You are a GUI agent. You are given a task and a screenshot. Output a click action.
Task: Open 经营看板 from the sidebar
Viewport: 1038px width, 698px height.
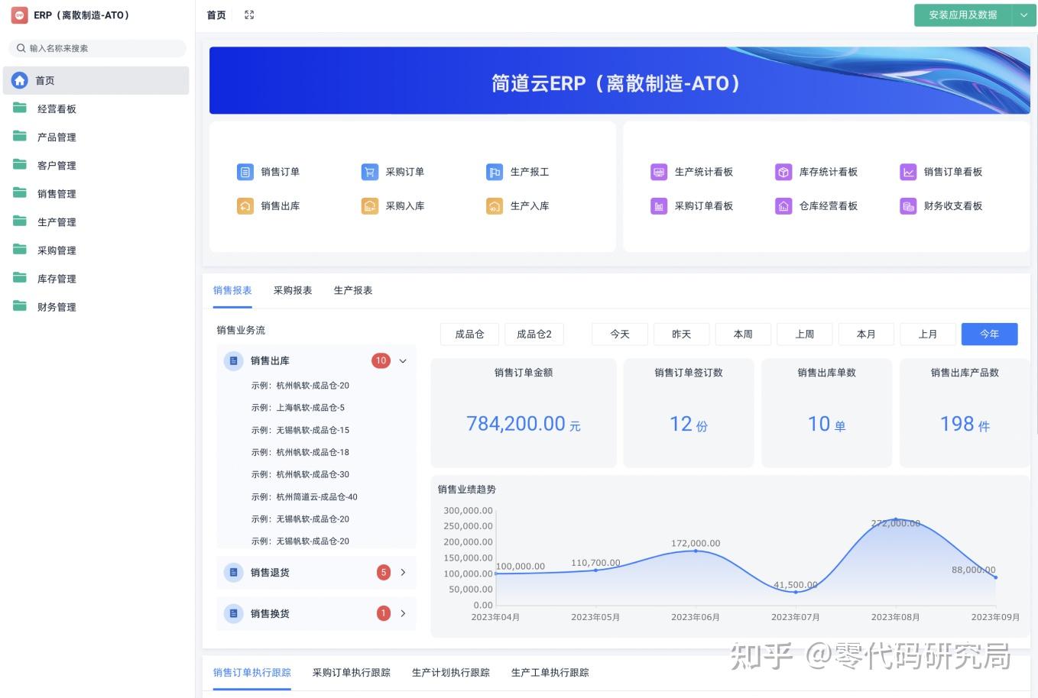tap(56, 108)
